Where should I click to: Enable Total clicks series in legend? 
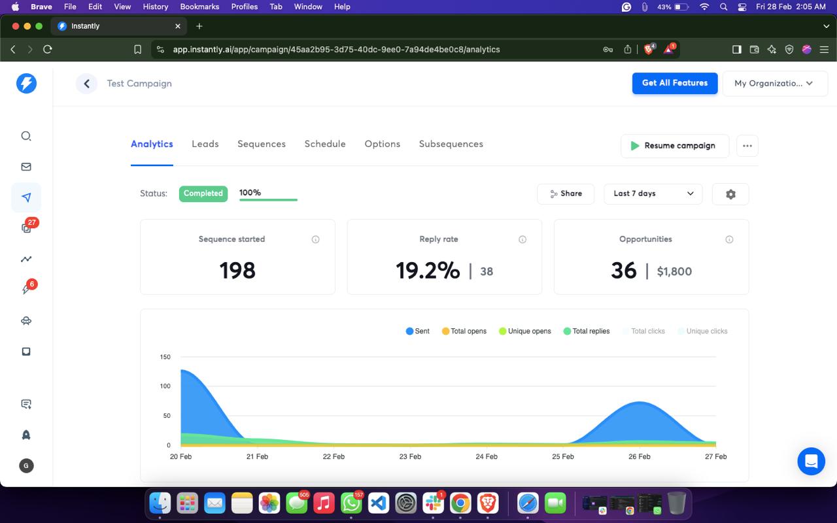point(643,331)
